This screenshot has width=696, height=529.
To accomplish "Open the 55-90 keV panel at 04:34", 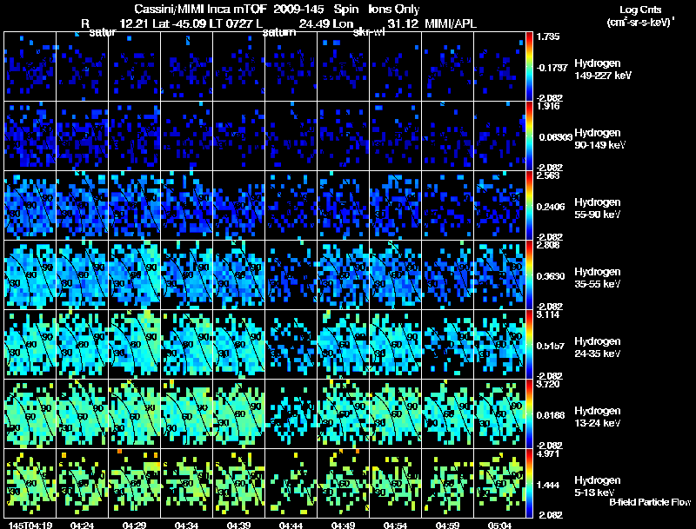I will click(186, 205).
